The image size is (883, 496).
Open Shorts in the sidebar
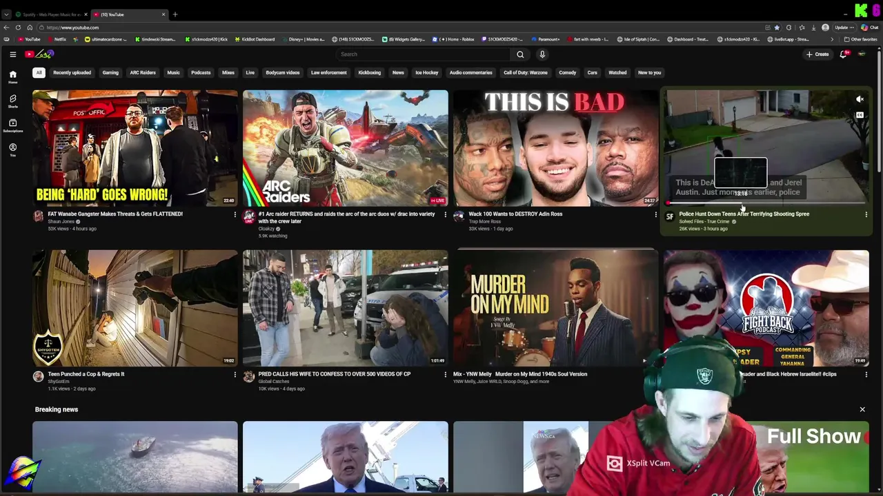[12, 101]
